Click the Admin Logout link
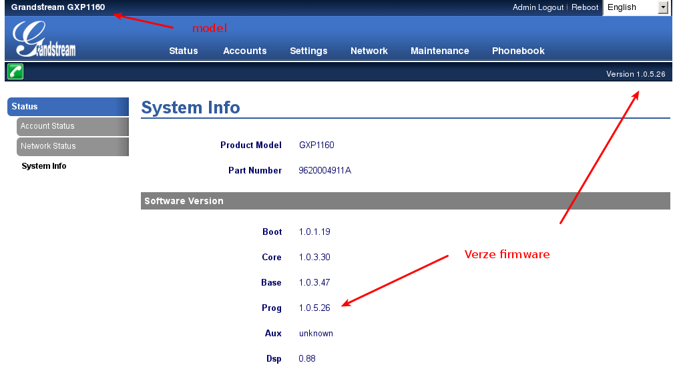 click(x=537, y=7)
